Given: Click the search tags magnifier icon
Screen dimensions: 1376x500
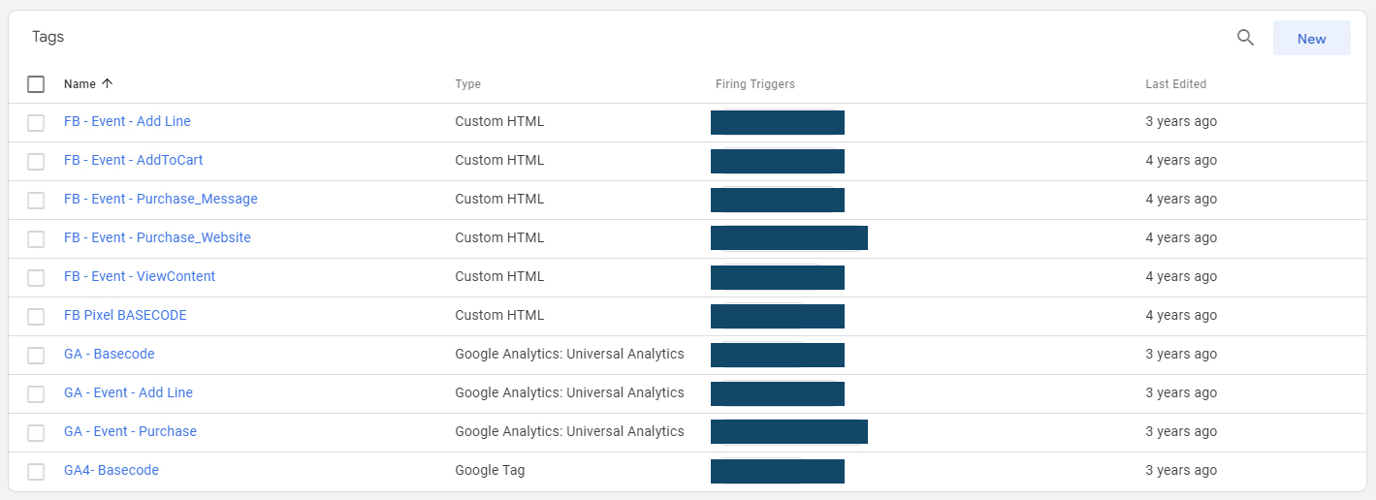Looking at the screenshot, I should (1245, 38).
